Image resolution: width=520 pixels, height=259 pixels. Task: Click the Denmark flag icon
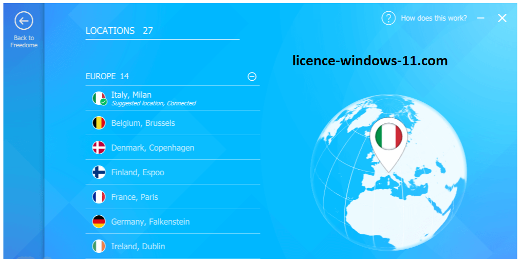pyautogui.click(x=99, y=147)
